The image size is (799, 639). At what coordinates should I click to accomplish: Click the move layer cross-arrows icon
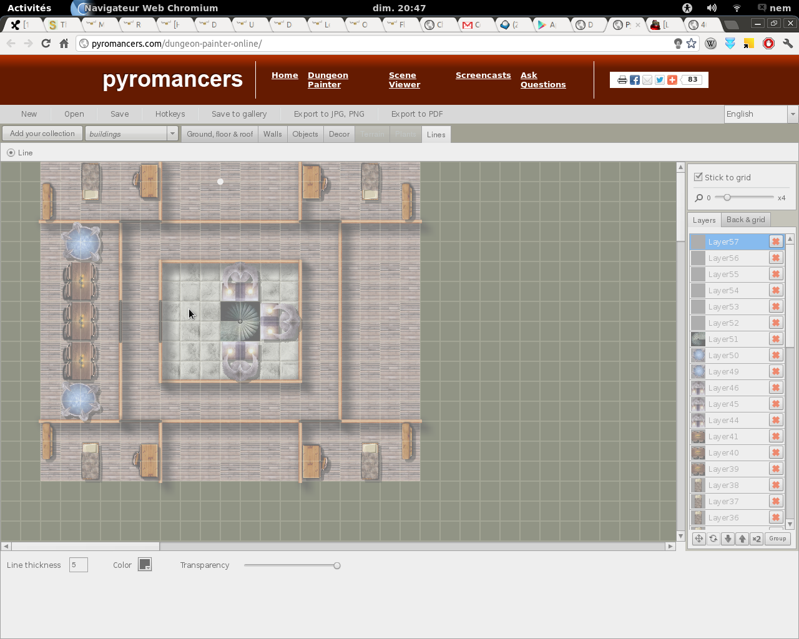coord(699,539)
